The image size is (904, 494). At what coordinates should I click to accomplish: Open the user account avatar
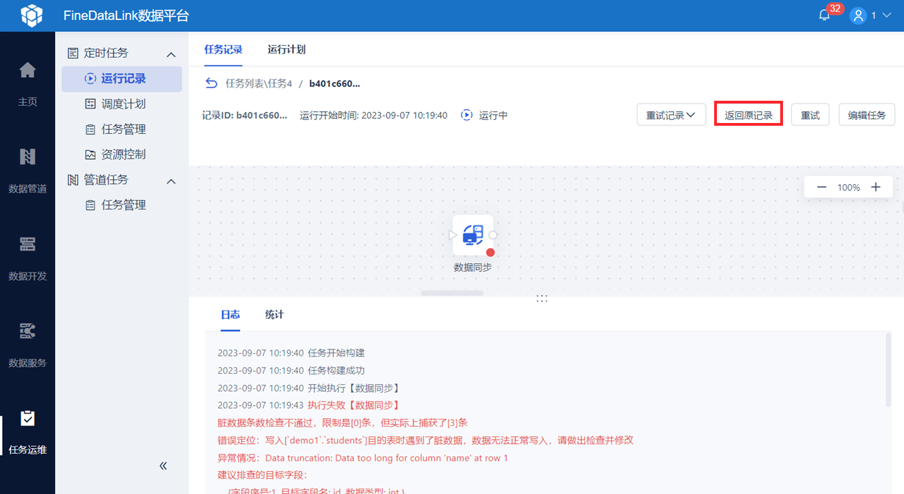[x=858, y=15]
